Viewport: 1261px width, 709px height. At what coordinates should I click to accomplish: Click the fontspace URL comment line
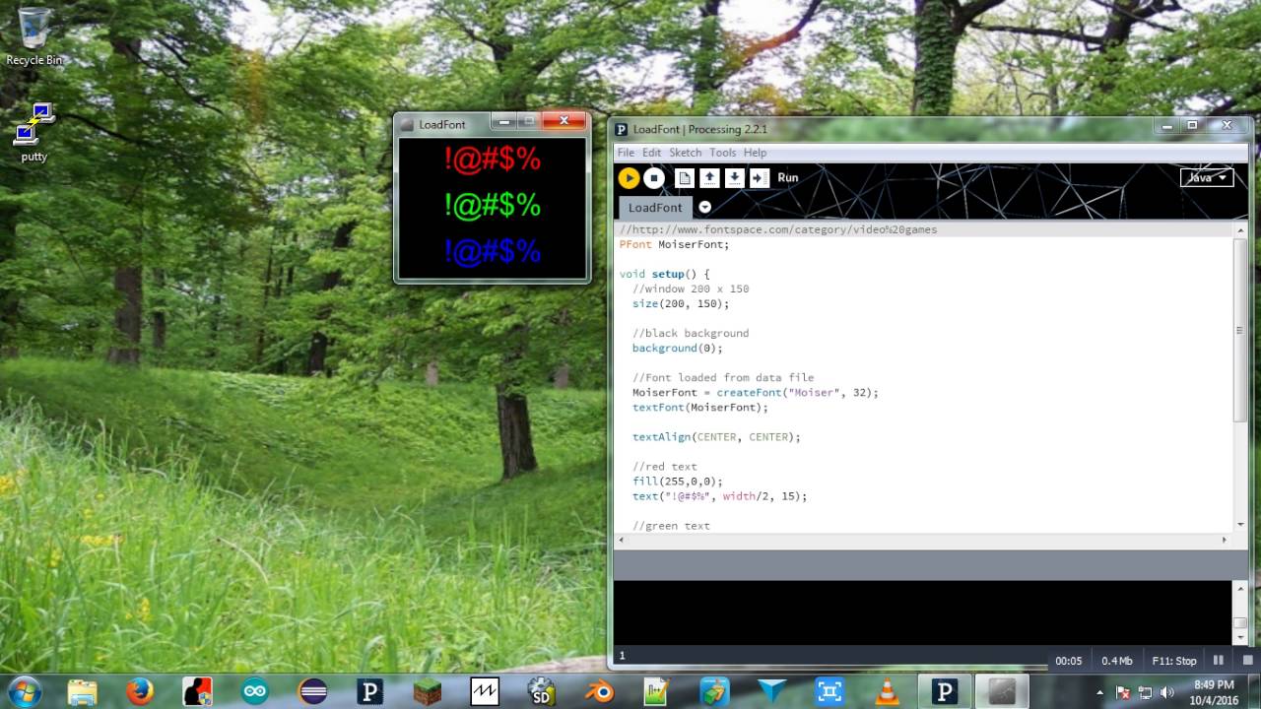pos(778,229)
